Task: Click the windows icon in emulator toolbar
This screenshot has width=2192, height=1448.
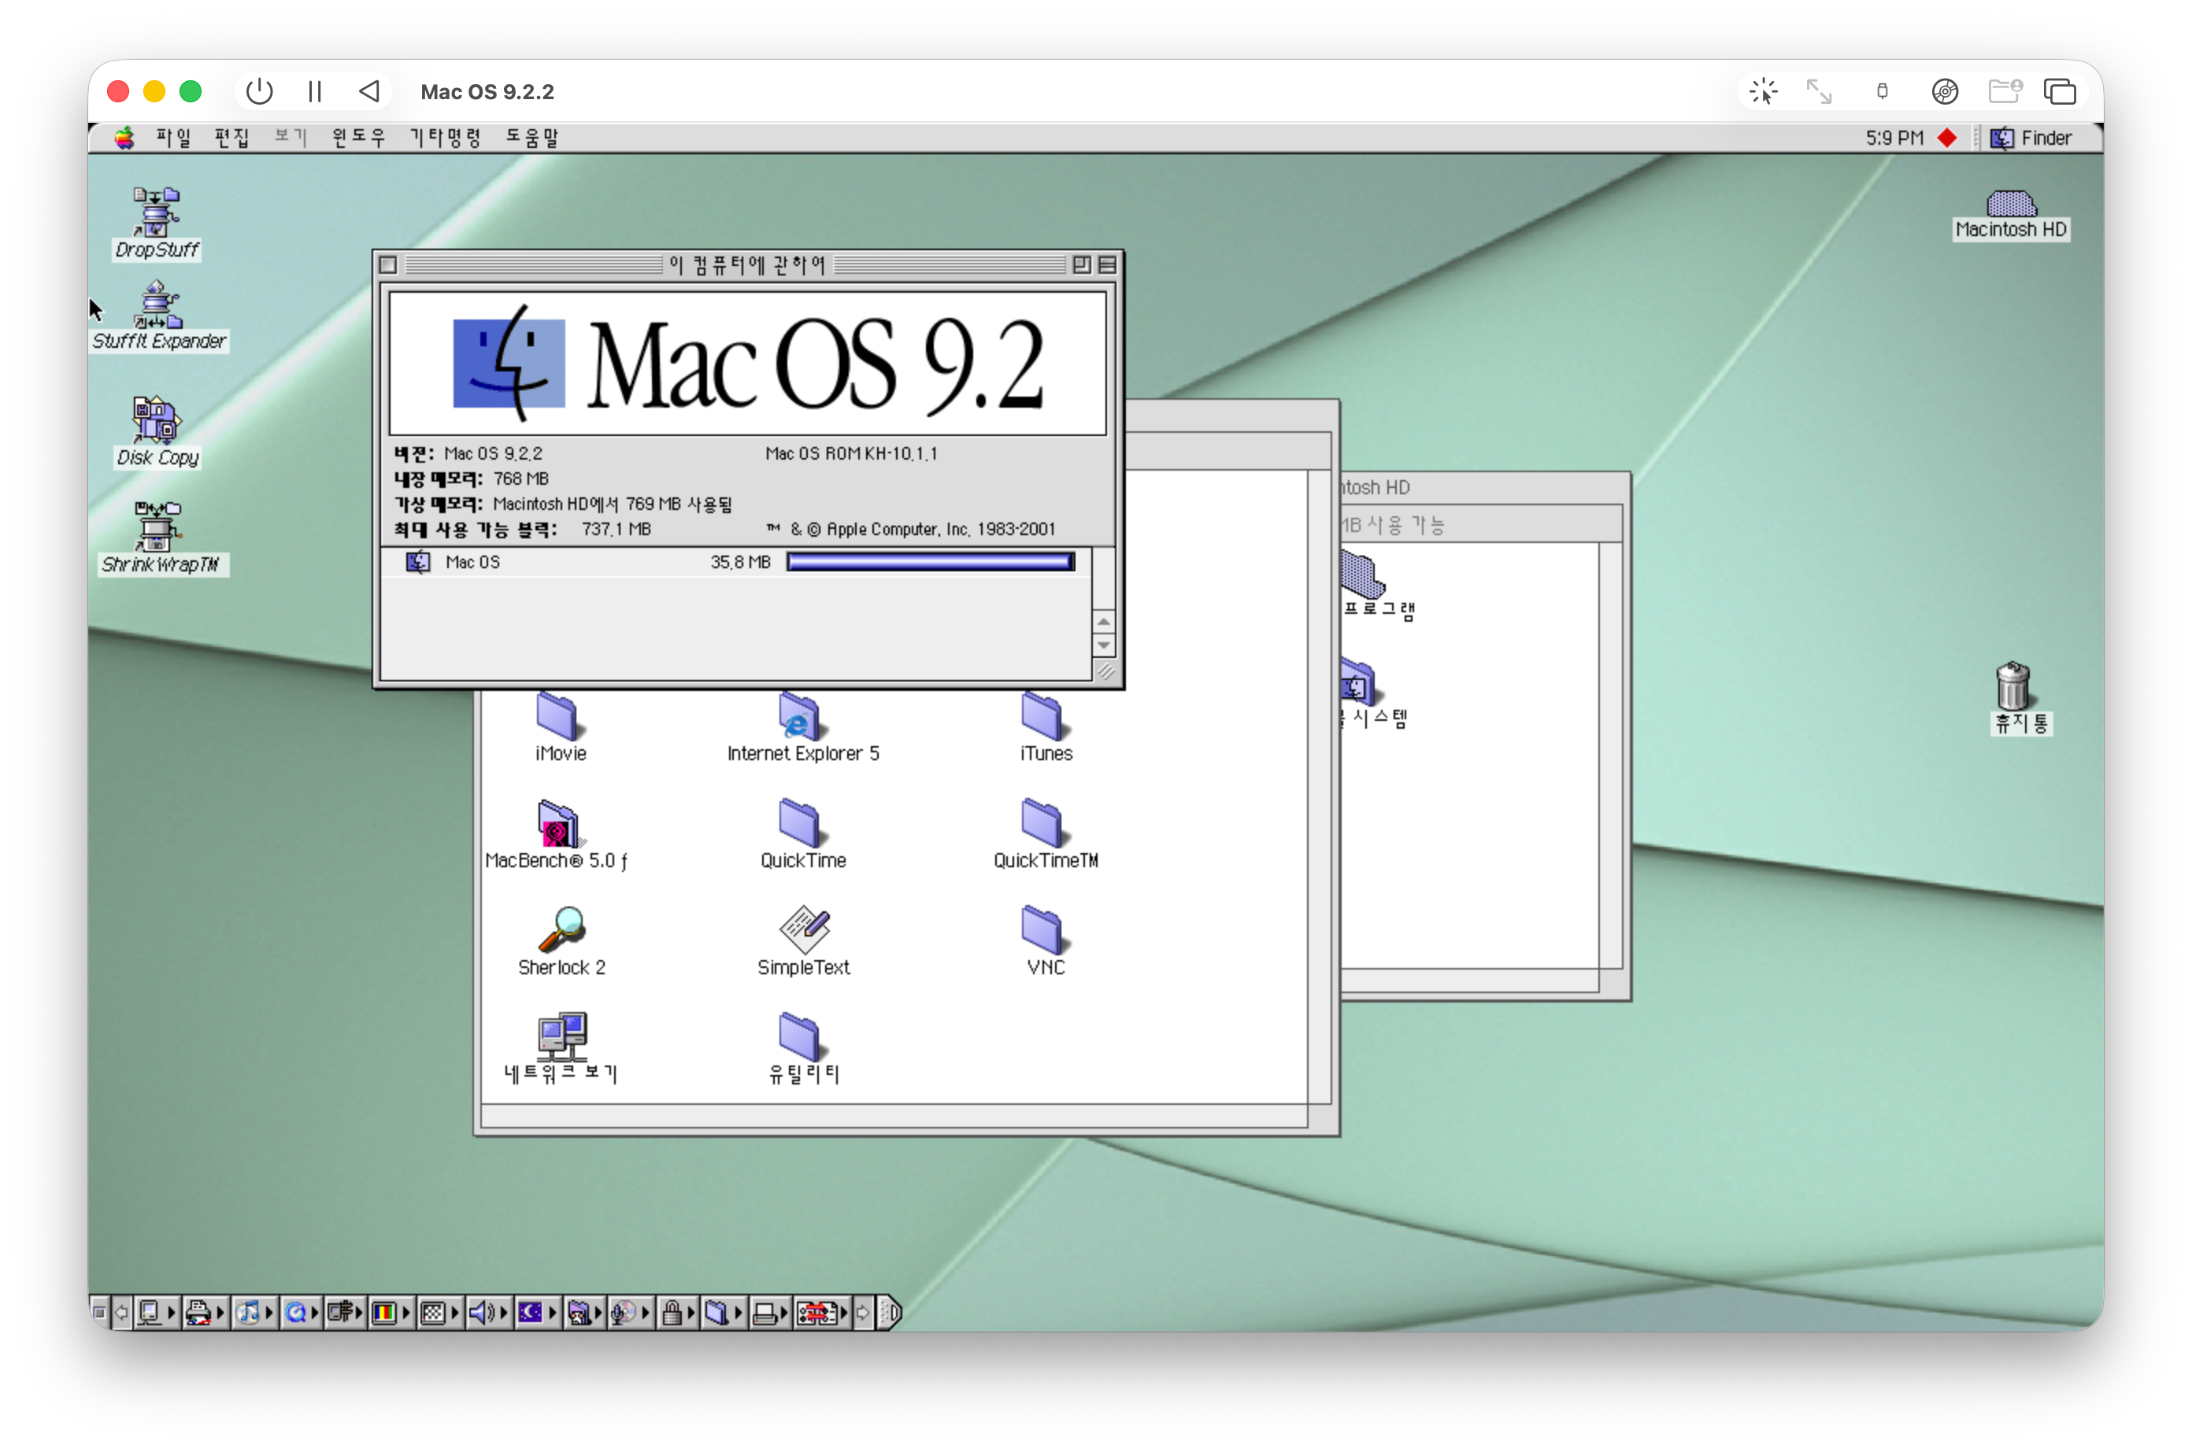Action: (x=2060, y=91)
